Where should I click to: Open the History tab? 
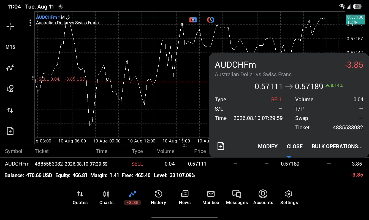[x=158, y=198]
